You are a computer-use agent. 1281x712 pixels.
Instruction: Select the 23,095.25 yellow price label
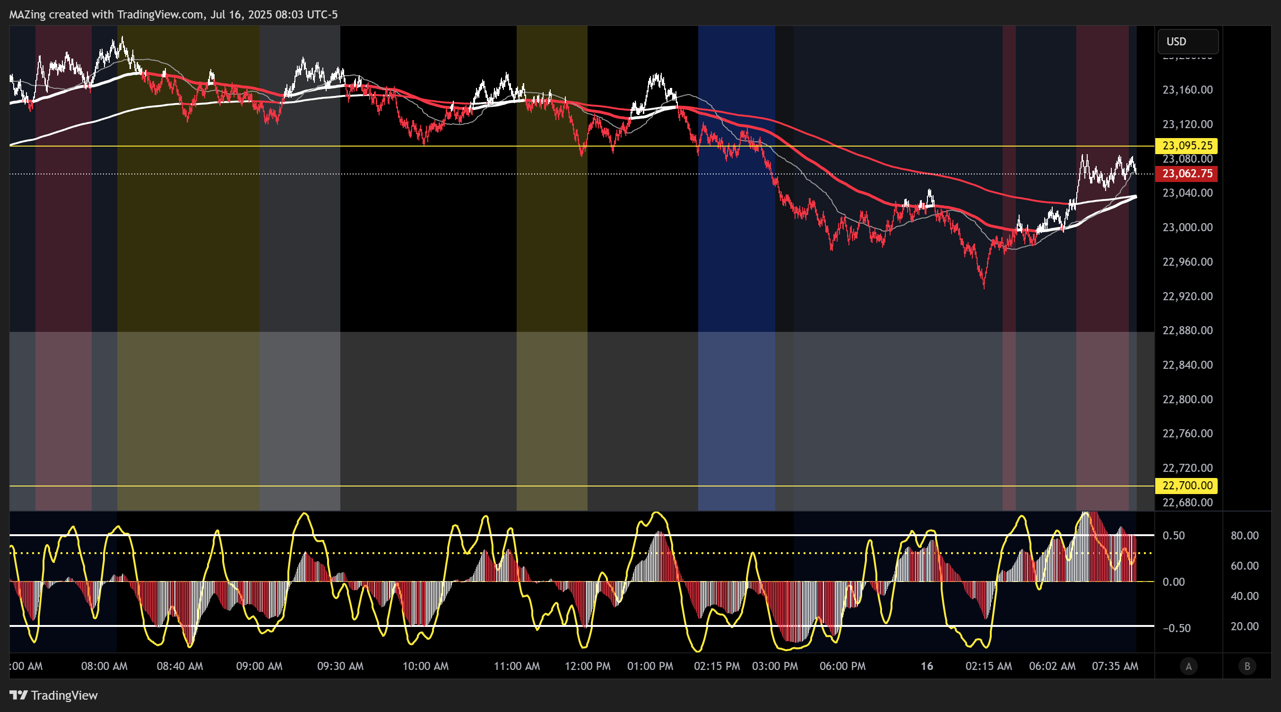point(1186,146)
